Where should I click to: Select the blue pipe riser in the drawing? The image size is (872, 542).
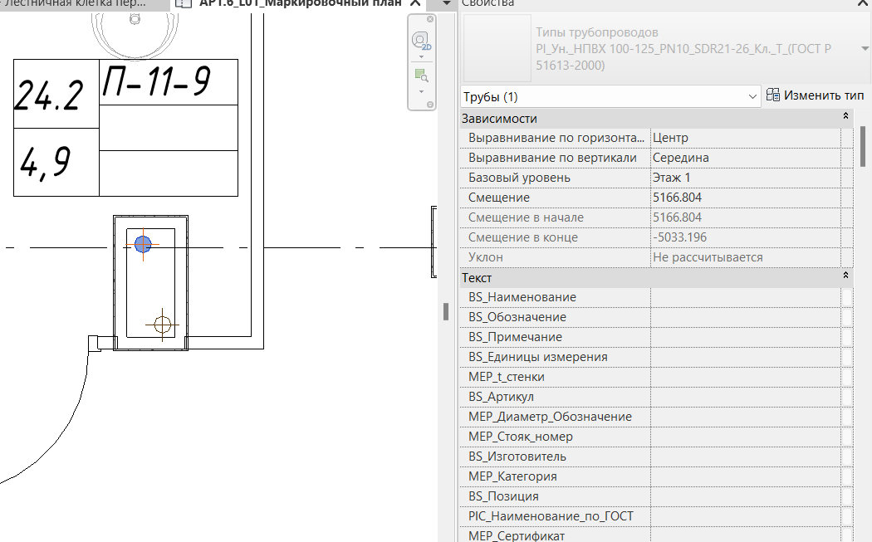[143, 244]
